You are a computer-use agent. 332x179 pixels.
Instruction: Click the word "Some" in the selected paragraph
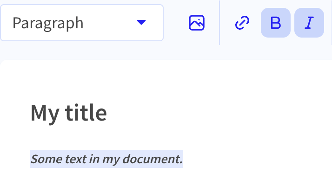click(x=46, y=159)
